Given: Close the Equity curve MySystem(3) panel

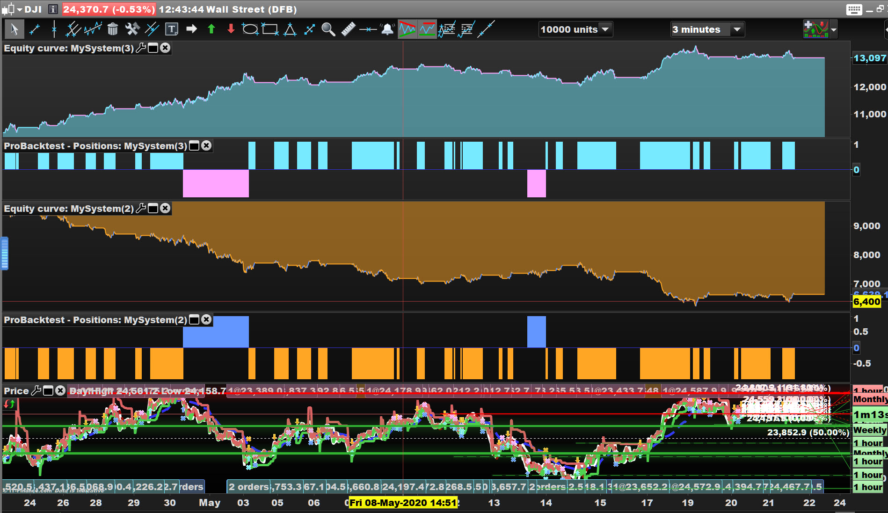Looking at the screenshot, I should [165, 48].
